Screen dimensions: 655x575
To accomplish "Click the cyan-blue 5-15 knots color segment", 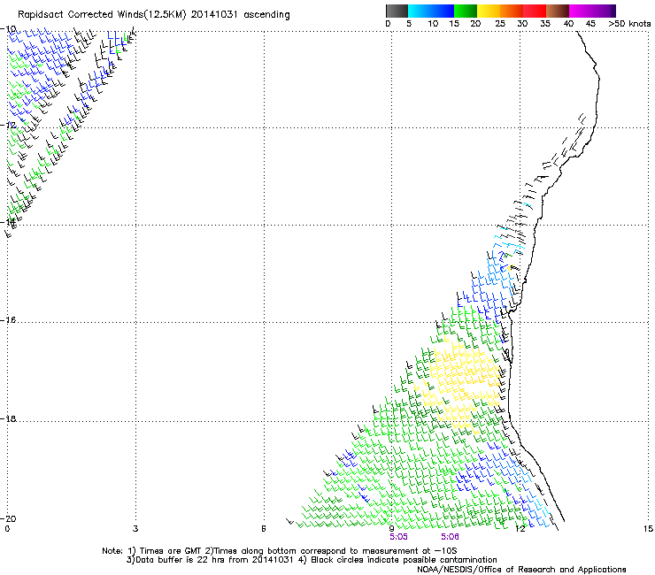I will pos(431,11).
